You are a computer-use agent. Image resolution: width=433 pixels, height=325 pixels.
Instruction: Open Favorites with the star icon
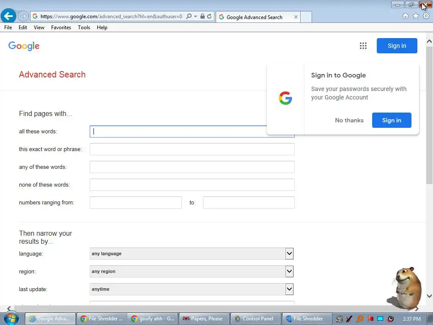tap(416, 16)
